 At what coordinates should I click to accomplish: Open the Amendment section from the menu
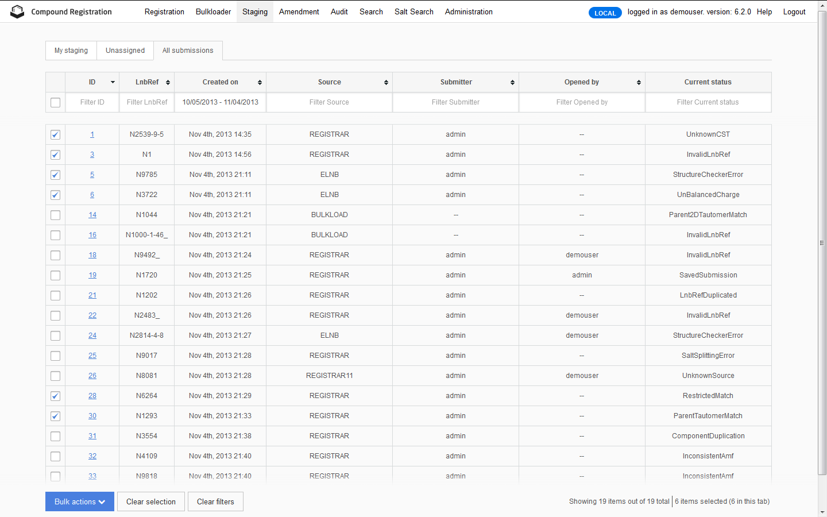[x=299, y=11]
